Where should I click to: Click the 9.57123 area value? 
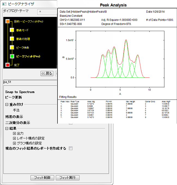click(91, 113)
